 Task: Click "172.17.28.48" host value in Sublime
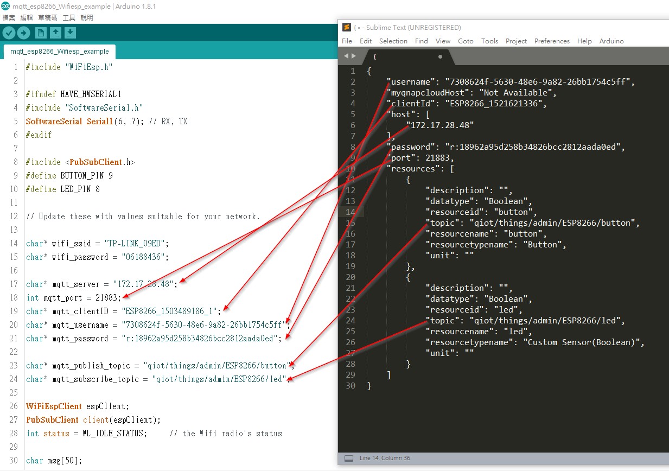(441, 125)
